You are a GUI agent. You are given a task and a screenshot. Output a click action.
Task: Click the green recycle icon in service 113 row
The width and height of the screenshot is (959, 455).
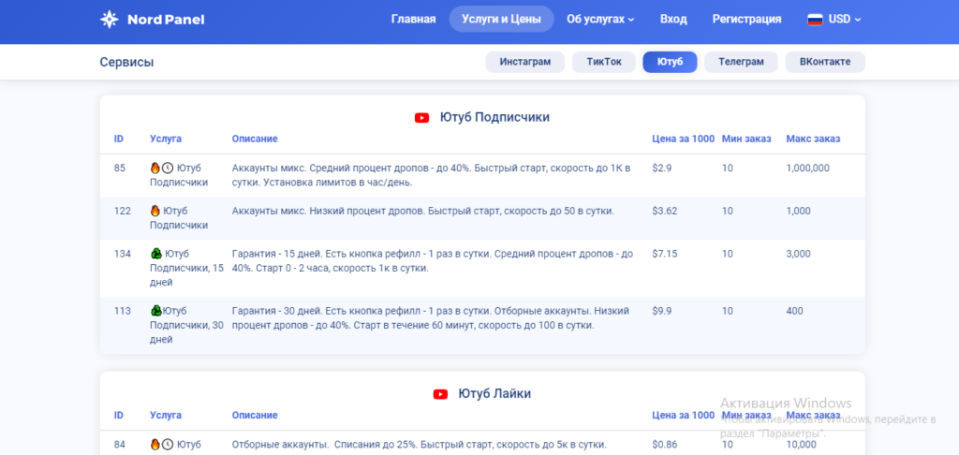click(x=156, y=311)
